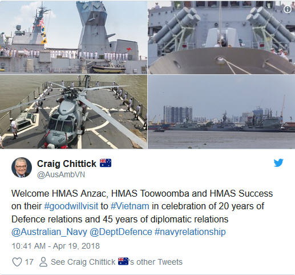Open the helicopter on deck photo
295x275 pixels.
pos(74,111)
